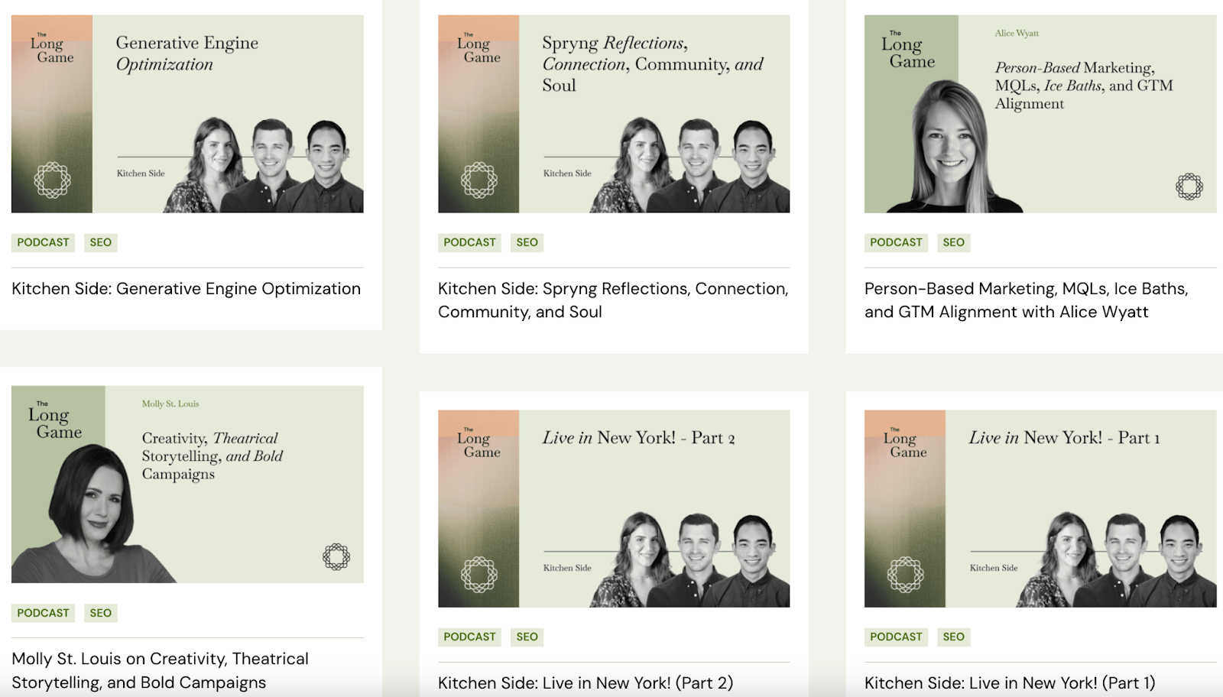Select the SEO tag on the Alice Wyatt episode
This screenshot has width=1223, height=697.
pyautogui.click(x=953, y=242)
